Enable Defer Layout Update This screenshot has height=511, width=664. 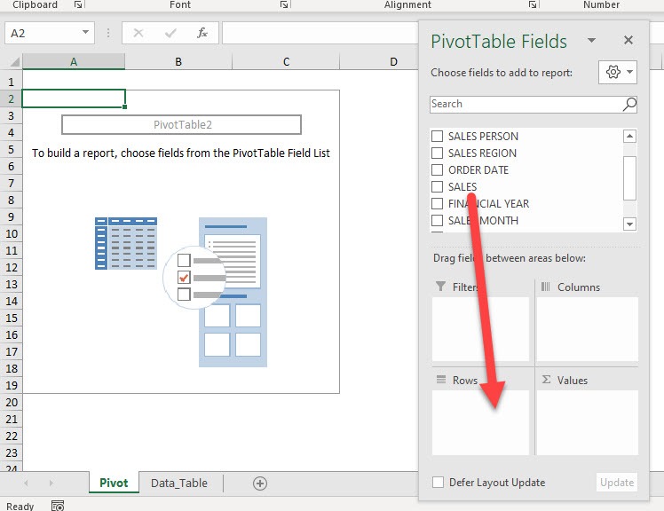click(438, 483)
